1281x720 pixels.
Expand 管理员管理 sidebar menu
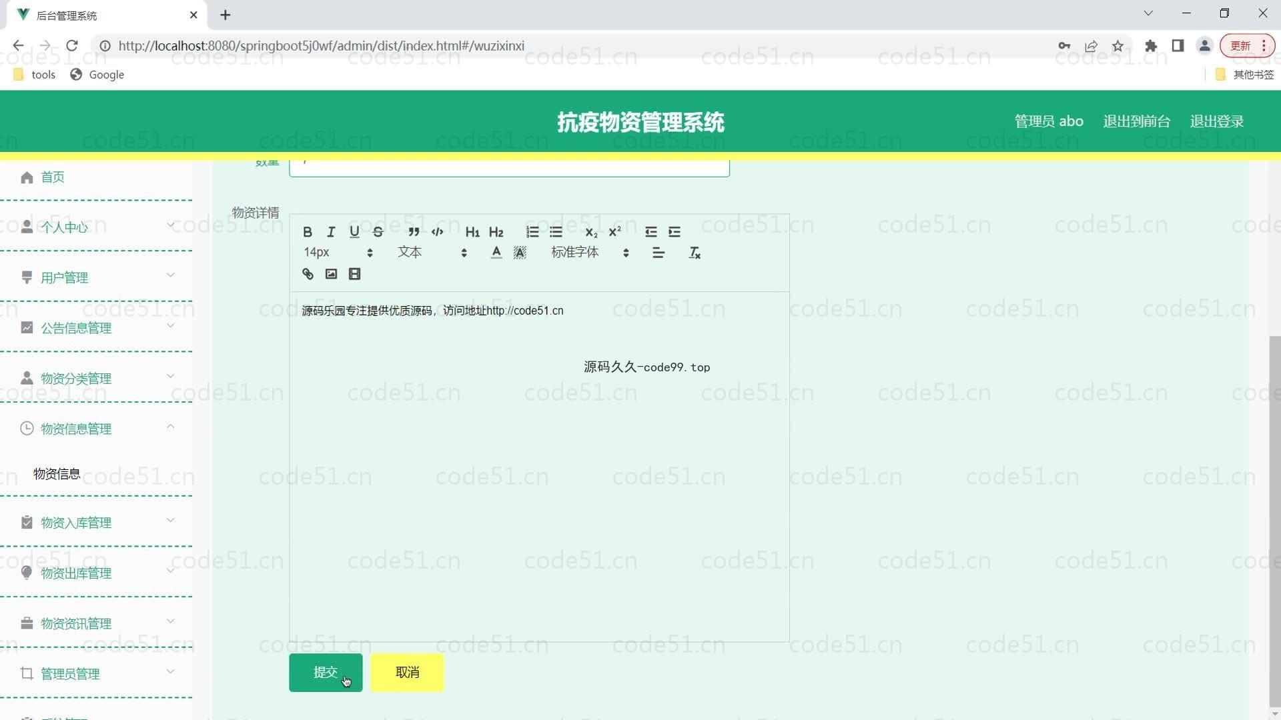(x=97, y=674)
